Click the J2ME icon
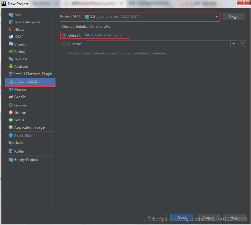The height and width of the screenshot is (225, 251). click(11, 37)
